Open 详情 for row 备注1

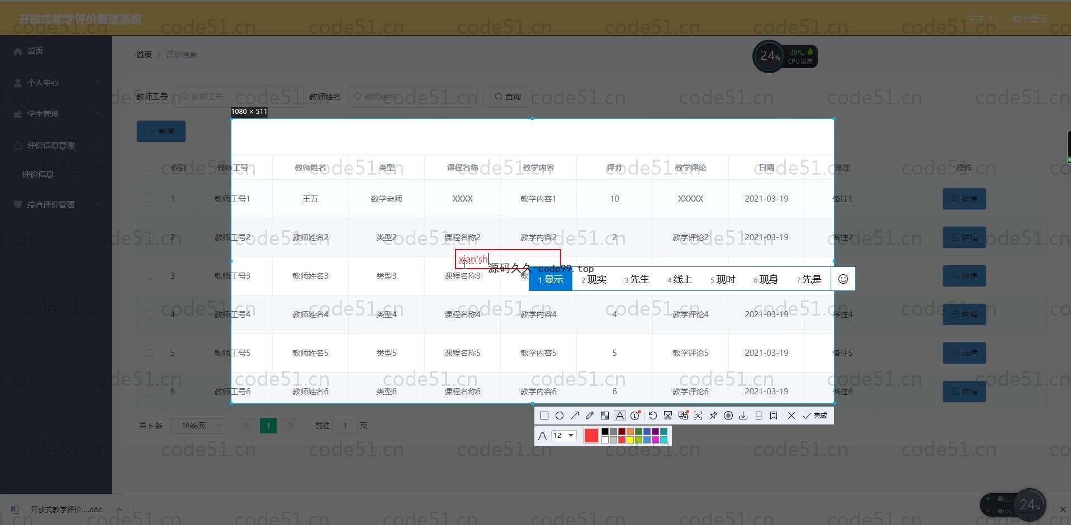tap(964, 199)
